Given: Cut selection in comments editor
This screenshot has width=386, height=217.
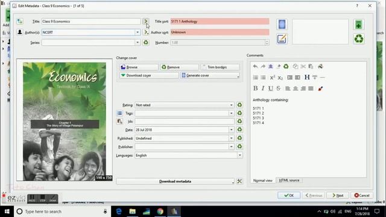Looking at the screenshot, I should pos(303,66).
